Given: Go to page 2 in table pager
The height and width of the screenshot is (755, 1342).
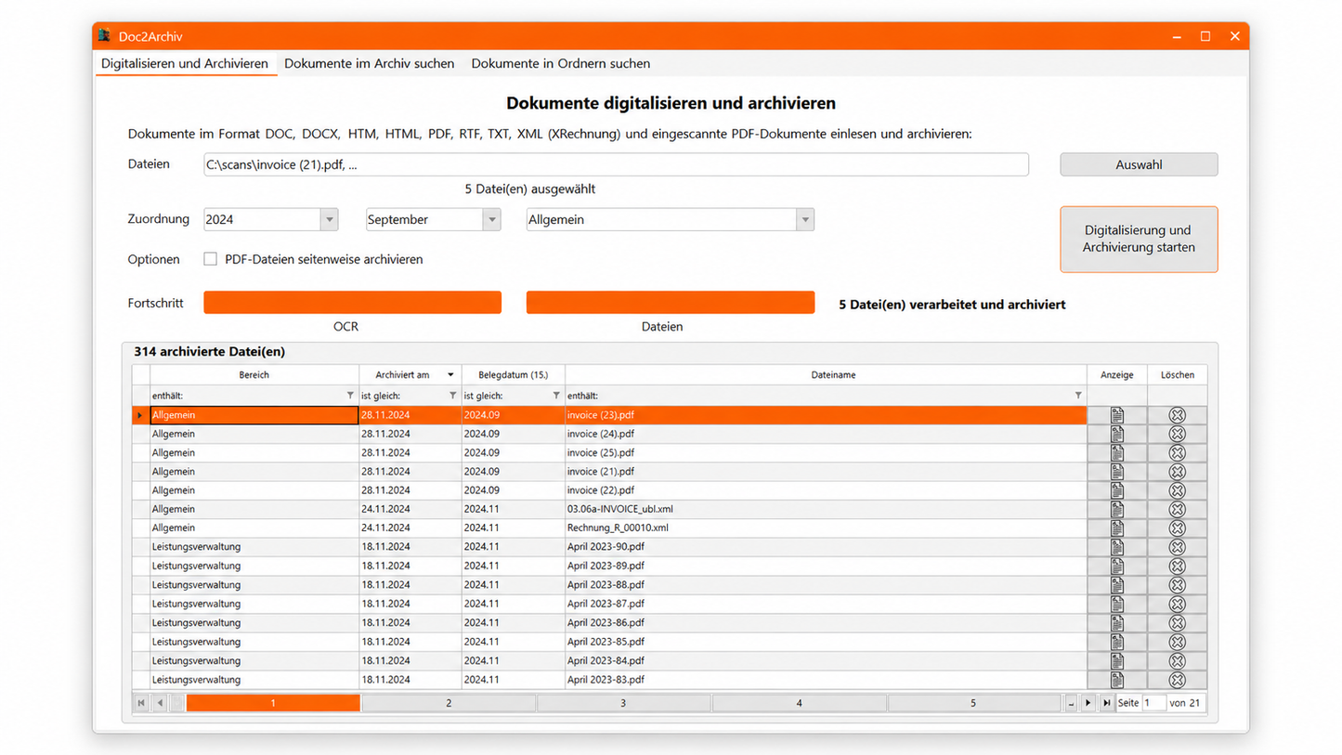Looking at the screenshot, I should pos(449,703).
